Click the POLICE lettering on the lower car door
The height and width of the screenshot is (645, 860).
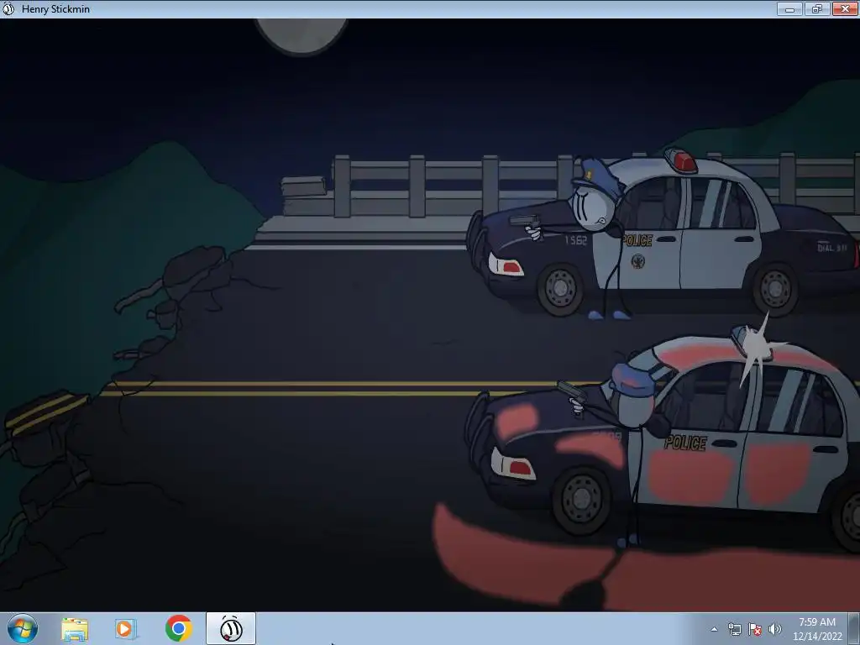[x=685, y=443]
